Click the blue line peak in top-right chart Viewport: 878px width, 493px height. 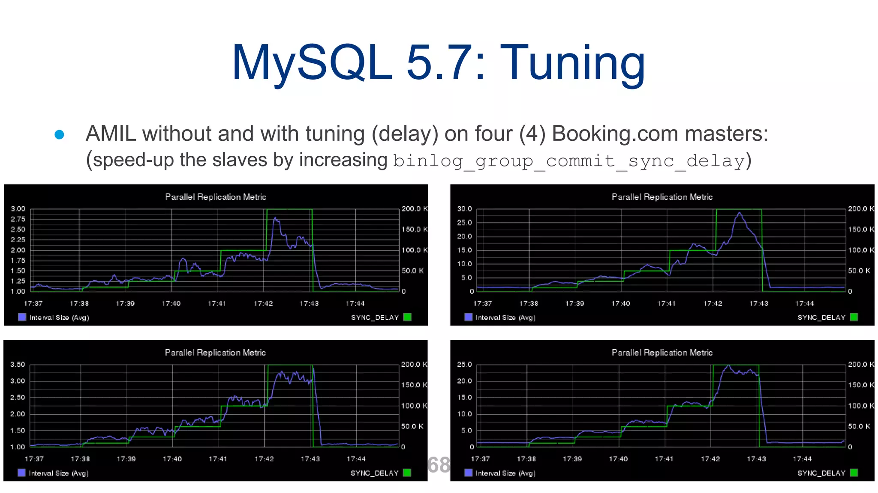point(739,213)
